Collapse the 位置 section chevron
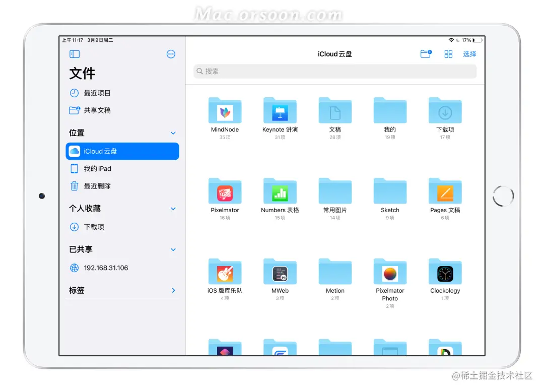The width and height of the screenshot is (544, 392). [173, 133]
